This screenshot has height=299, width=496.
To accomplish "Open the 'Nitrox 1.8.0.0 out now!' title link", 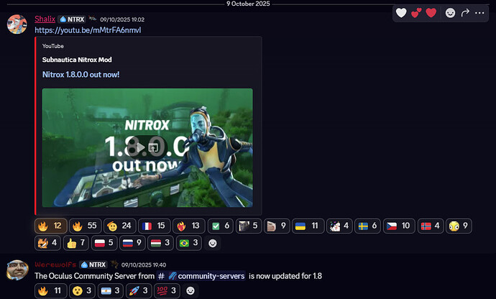I will [81, 74].
